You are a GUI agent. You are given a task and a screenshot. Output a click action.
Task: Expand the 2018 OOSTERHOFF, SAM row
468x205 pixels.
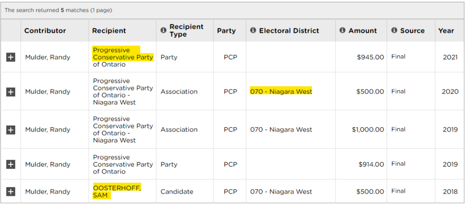point(11,192)
